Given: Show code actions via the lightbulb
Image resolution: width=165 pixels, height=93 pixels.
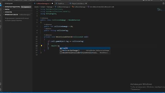Looking at the screenshot, I should click(x=42, y=46).
